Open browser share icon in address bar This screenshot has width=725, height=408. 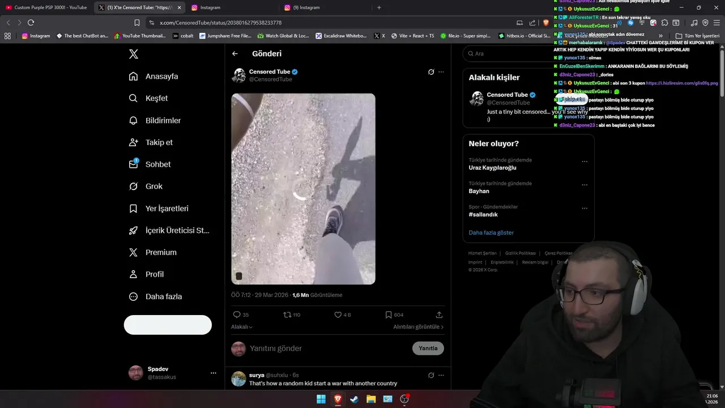(532, 23)
